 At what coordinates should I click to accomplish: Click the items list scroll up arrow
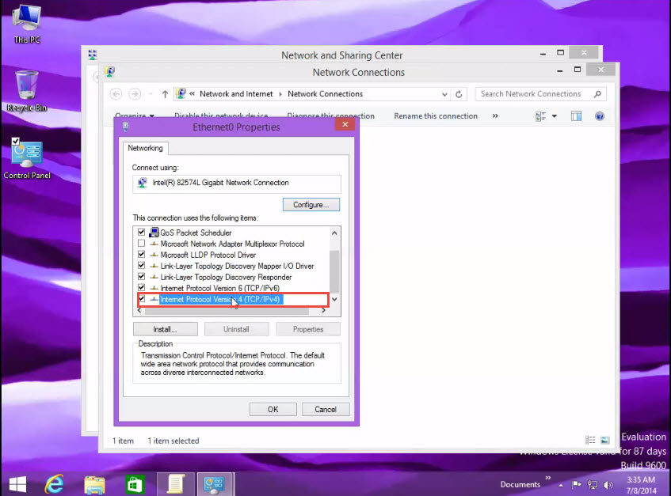point(334,233)
